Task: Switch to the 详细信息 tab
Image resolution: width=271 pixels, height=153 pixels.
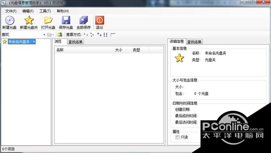Action: (x=177, y=41)
